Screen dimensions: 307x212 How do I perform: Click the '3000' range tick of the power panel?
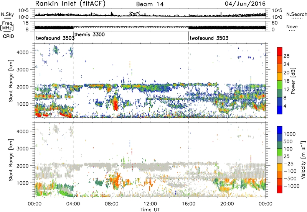(x=23, y=70)
